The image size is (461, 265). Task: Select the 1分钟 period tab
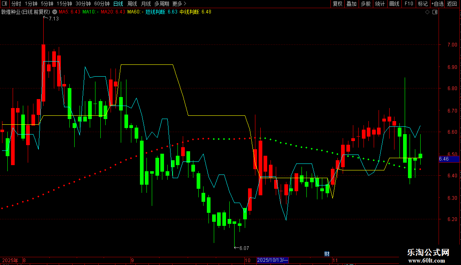31,4
